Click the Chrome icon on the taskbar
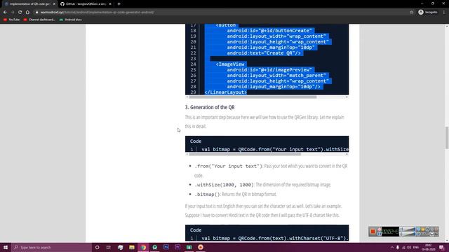 point(143,247)
